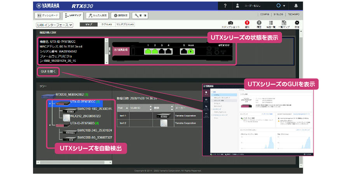Viewport: 340px width, 174px height.
Task: Click the SWX2200-8G switch tree icon
Action: tap(70, 139)
